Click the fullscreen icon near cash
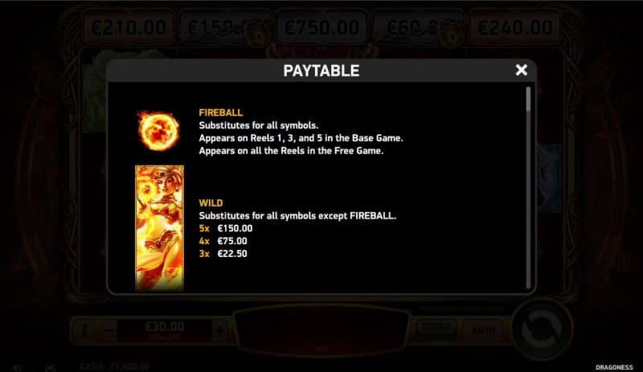 pos(51,367)
